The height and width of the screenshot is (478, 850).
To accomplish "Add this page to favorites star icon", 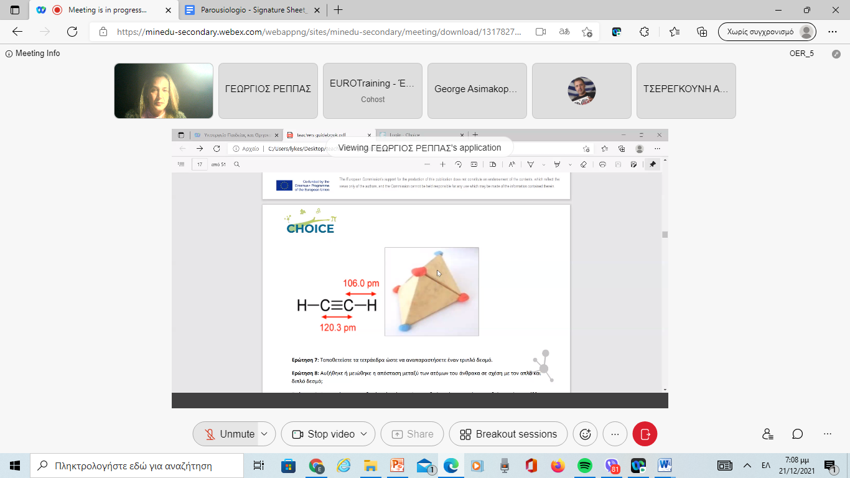I will point(587,32).
